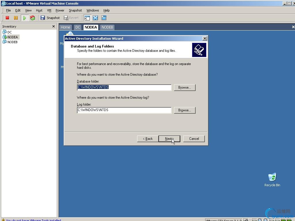Image resolution: width=295 pixels, height=221 pixels.
Task: Open the Snapshot menu
Action: (x=75, y=10)
